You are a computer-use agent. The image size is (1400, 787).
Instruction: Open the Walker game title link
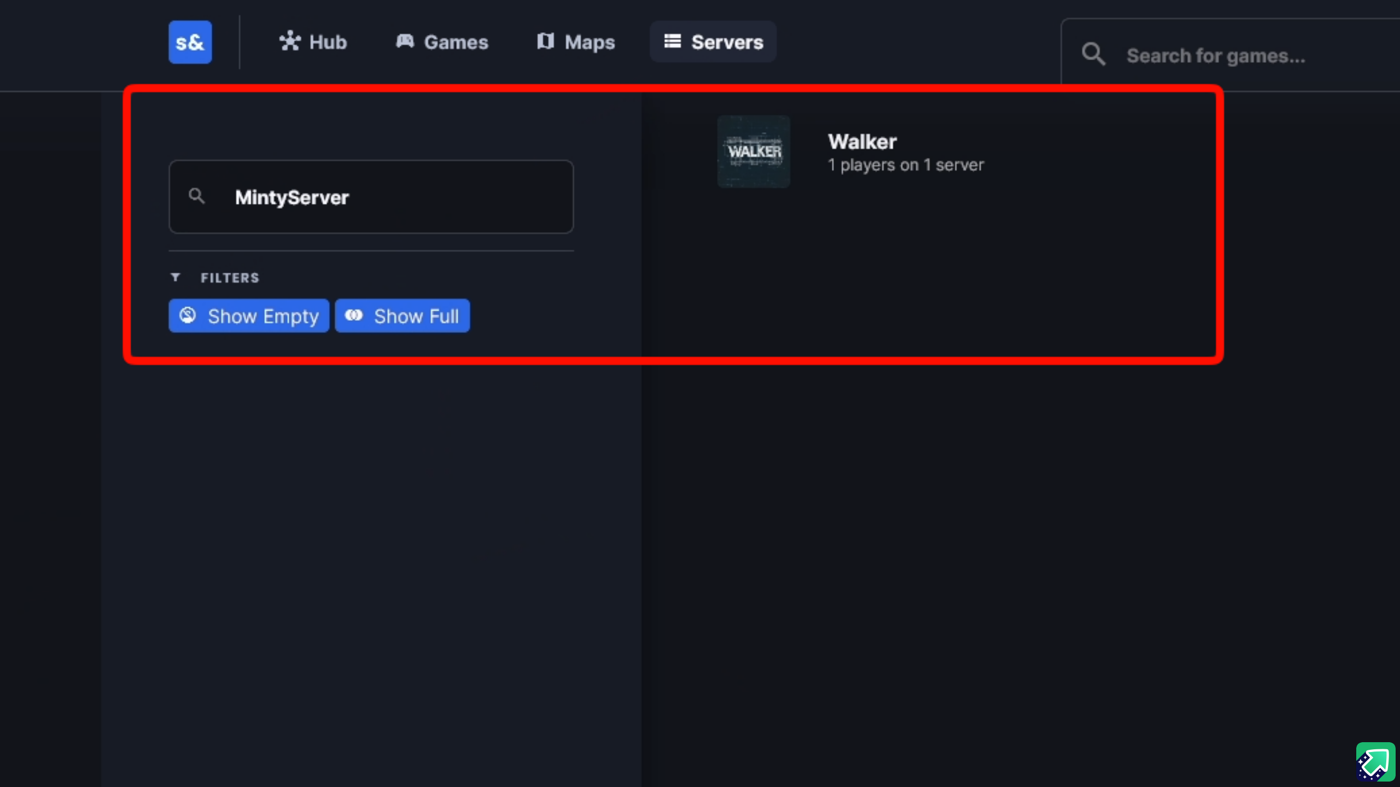point(862,142)
